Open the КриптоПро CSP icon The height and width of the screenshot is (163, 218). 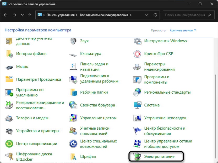138,54
